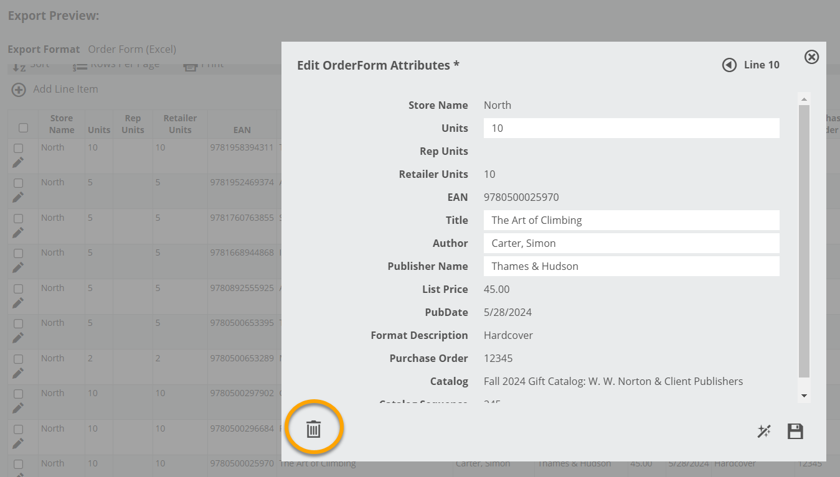840x477 pixels.
Task: Click the save floppy disk icon
Action: (795, 432)
